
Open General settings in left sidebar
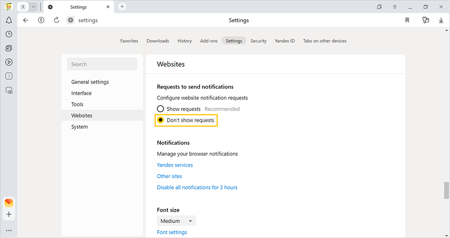click(90, 82)
